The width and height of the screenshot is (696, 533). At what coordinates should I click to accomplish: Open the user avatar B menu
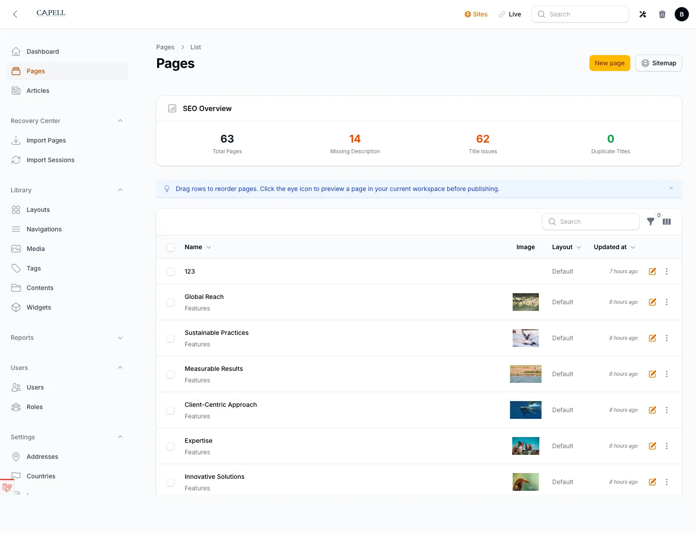(682, 14)
